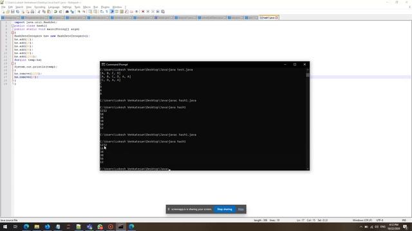Image resolution: width=412 pixels, height=231 pixels.
Task: Click the Close All toolbar icon
Action: coord(28,12)
